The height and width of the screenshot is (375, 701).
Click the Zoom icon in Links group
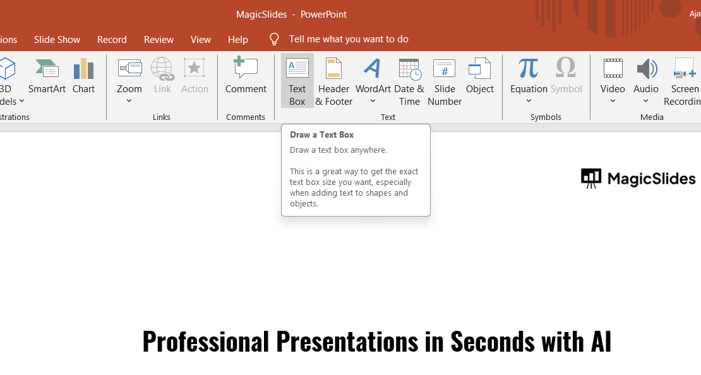coord(129,68)
